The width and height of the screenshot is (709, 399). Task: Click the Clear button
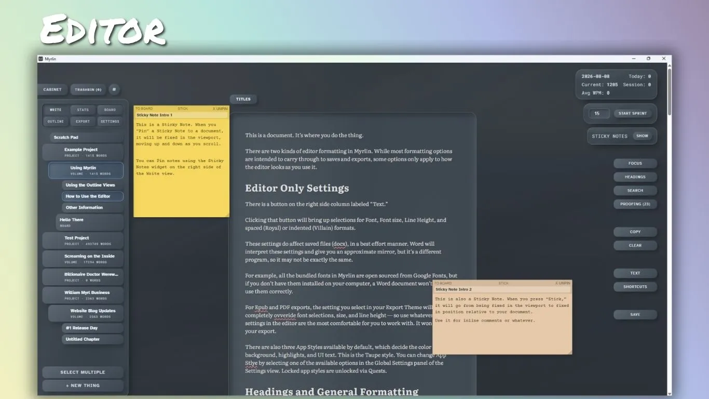tap(635, 245)
